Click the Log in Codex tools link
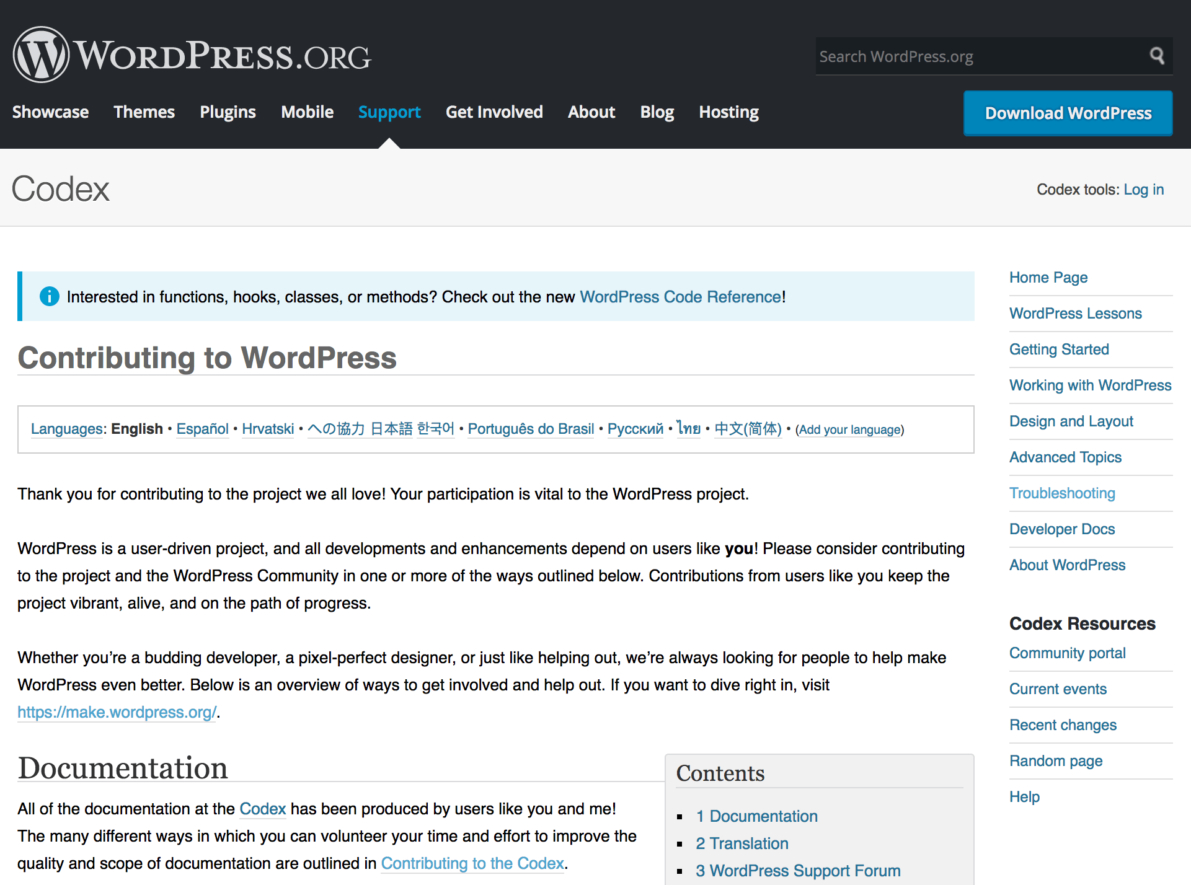The image size is (1191, 885). click(1143, 190)
